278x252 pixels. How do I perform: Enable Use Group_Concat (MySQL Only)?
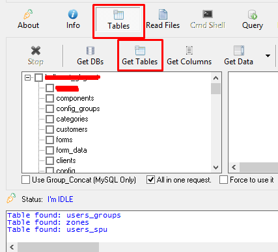pyautogui.click(x=79, y=180)
